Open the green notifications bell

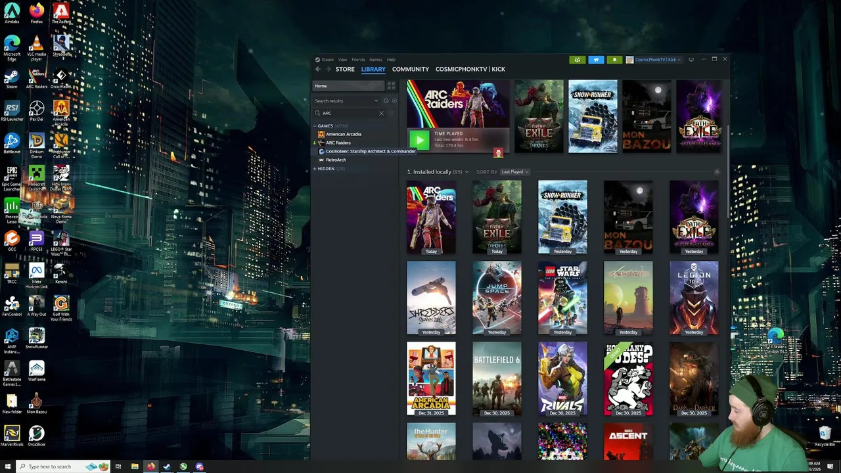tap(614, 60)
